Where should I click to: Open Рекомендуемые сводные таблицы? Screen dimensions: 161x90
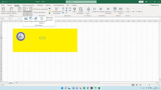tap(11, 10)
